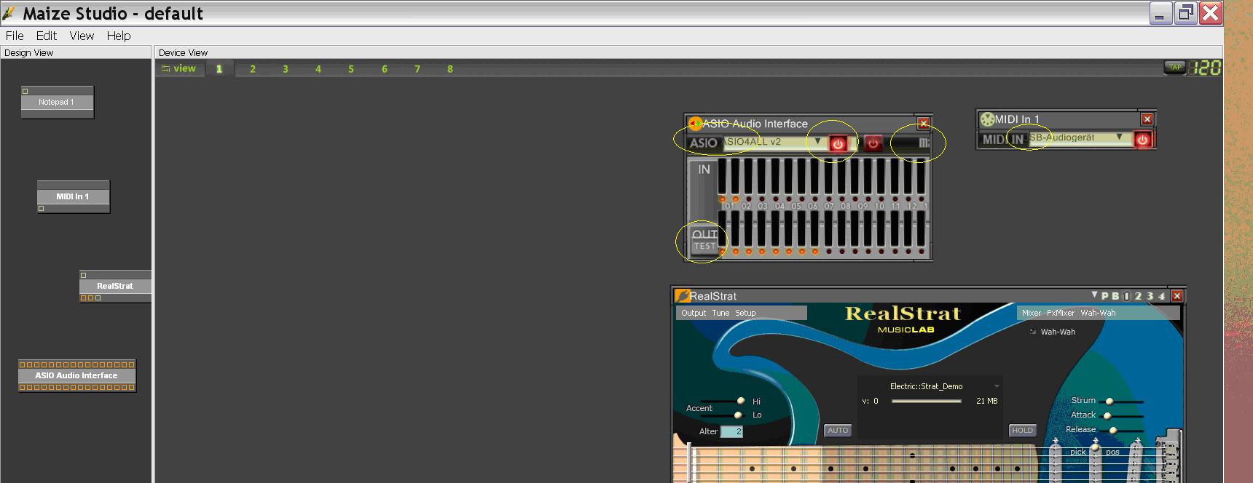Close the RealStrat plugin panel
The height and width of the screenshot is (483, 1253).
pos(1177,296)
